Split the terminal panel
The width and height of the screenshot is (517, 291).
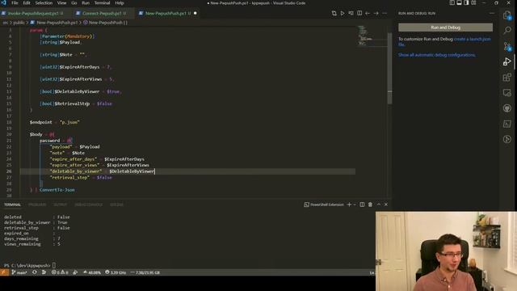click(x=362, y=205)
